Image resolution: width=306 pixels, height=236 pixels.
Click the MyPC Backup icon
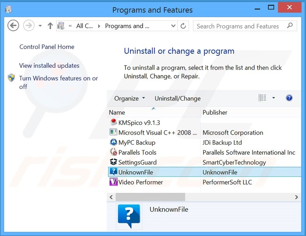113,142
